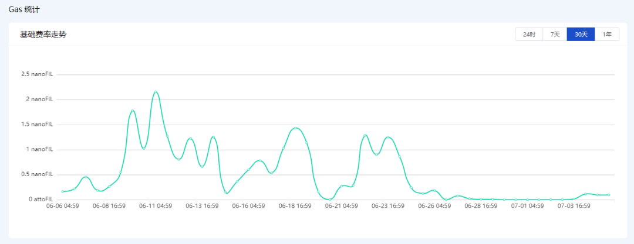Click the 06-26 04:59 date label
634x244 pixels.
click(x=434, y=206)
